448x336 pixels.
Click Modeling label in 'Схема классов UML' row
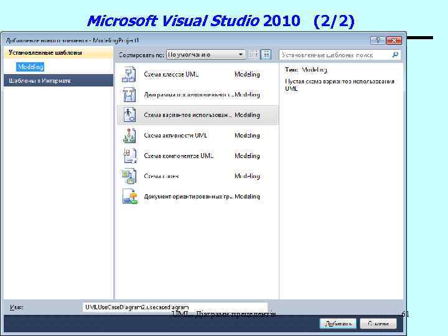click(x=247, y=74)
